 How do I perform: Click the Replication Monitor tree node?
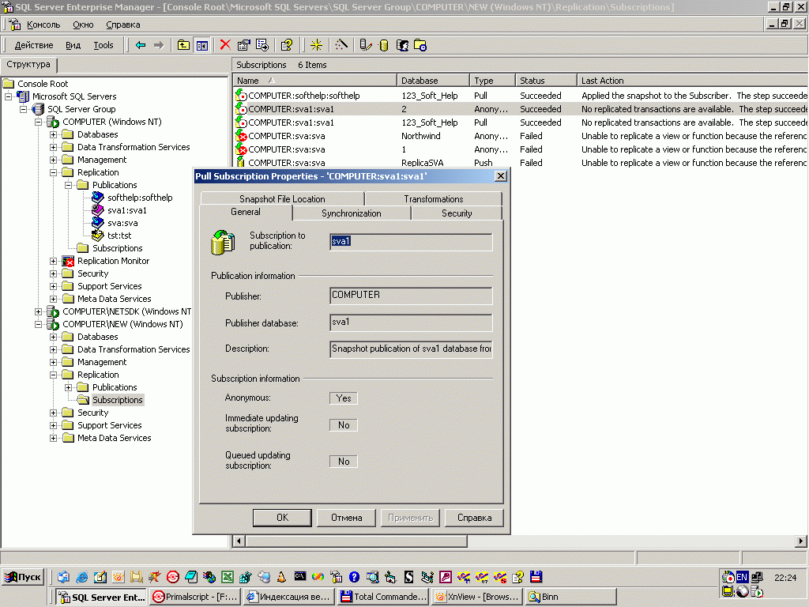click(x=113, y=261)
